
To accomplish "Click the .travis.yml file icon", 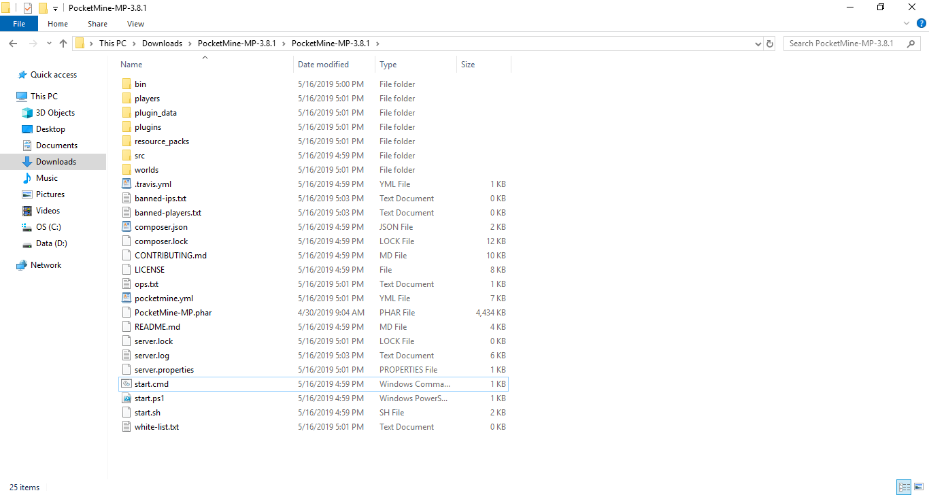I will (x=126, y=184).
